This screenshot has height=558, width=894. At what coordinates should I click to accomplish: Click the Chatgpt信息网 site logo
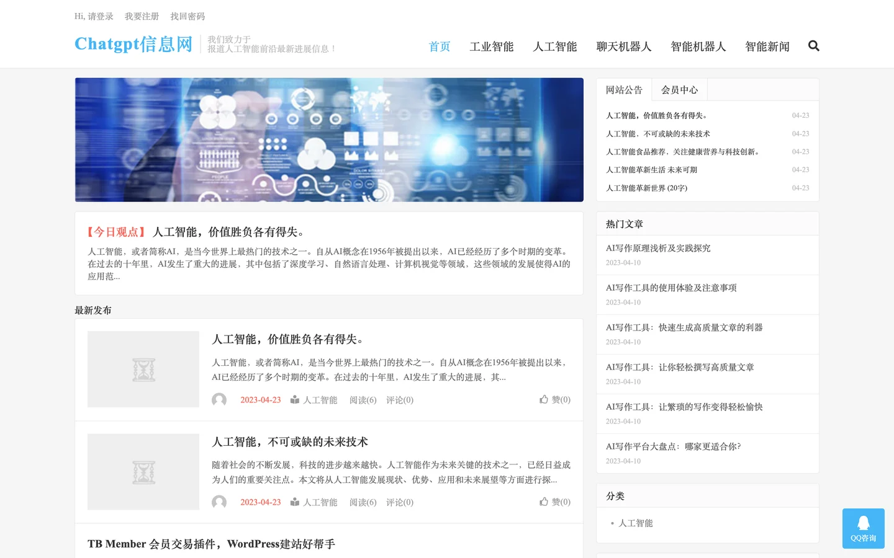coord(133,44)
